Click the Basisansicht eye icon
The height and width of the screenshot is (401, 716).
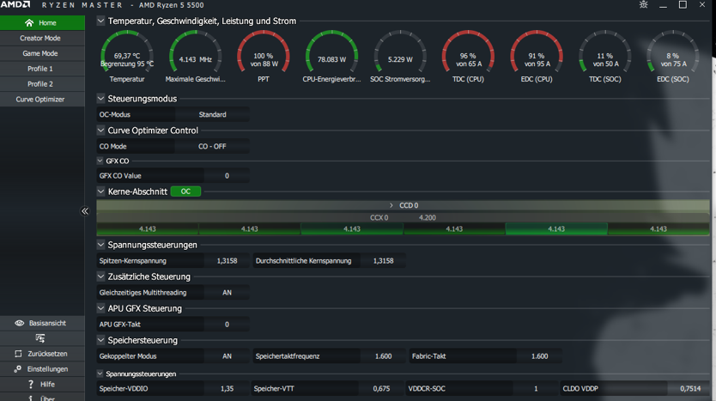click(19, 323)
